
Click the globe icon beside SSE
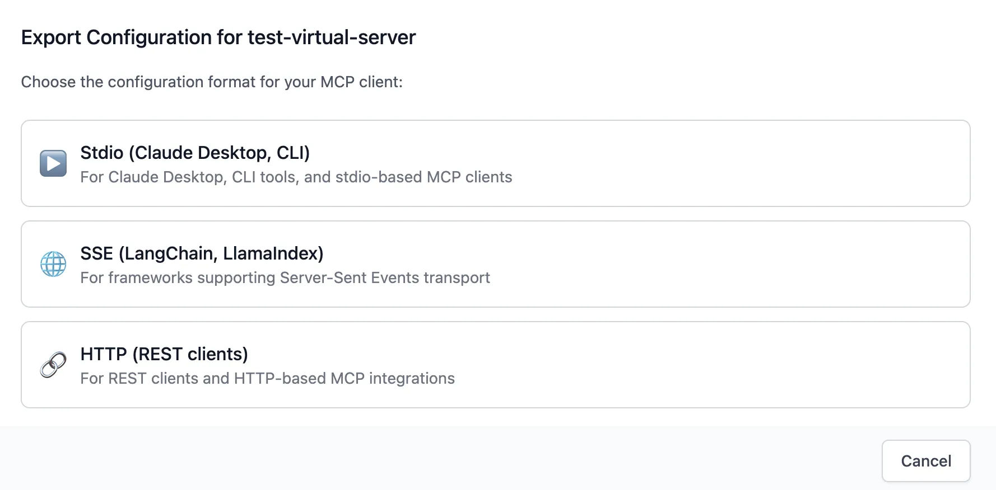click(53, 264)
